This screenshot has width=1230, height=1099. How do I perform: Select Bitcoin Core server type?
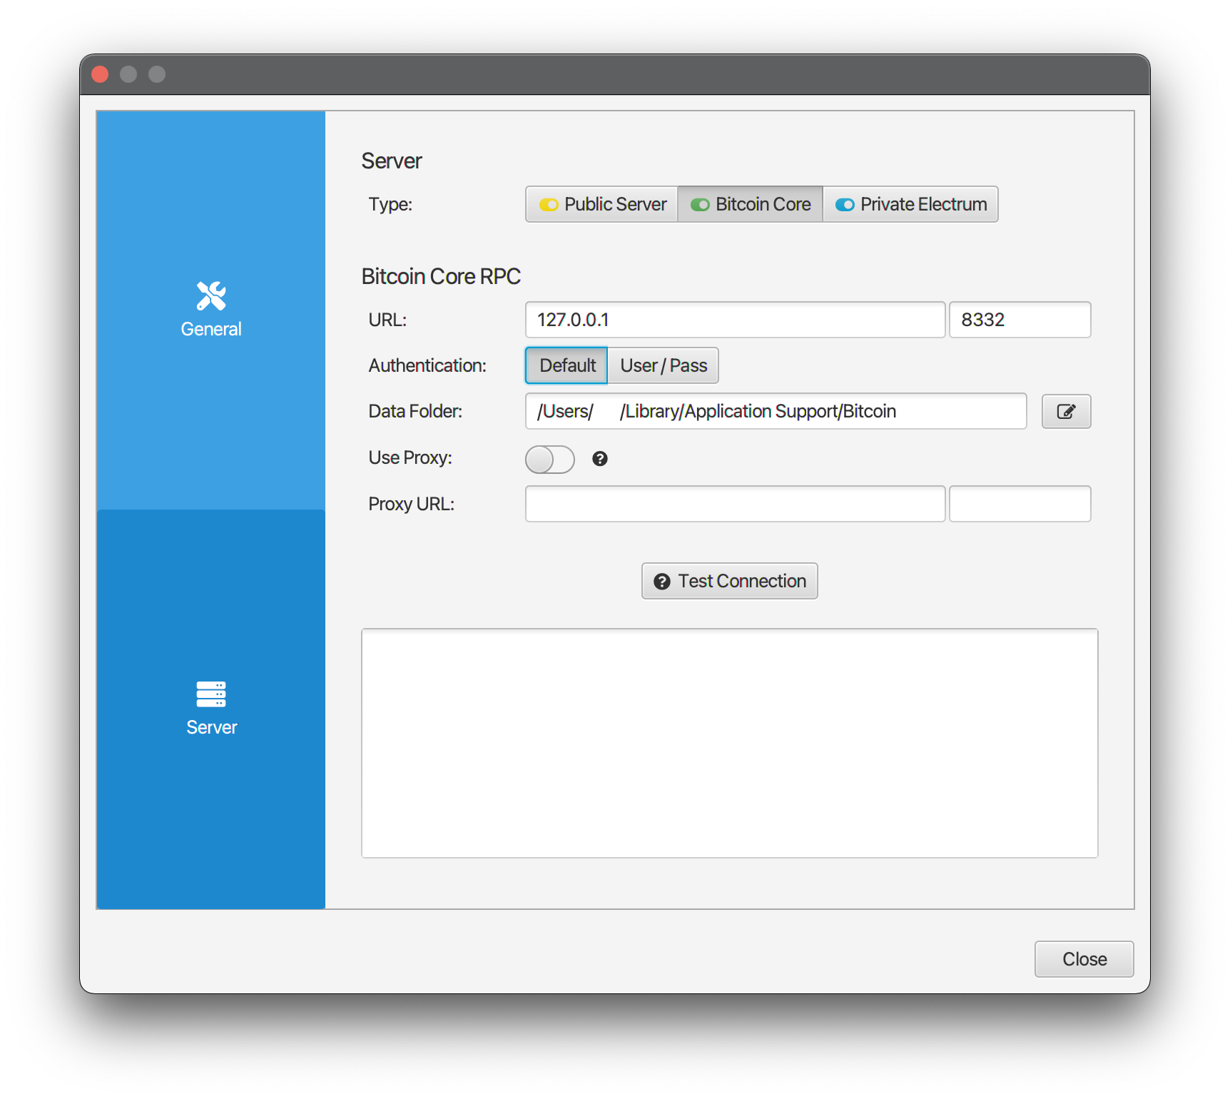(750, 204)
